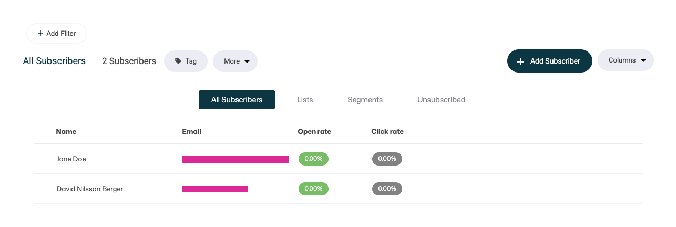Click the plus icon on Add Filter

click(40, 33)
